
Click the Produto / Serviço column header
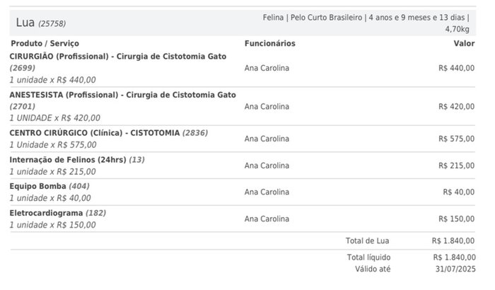click(x=45, y=43)
